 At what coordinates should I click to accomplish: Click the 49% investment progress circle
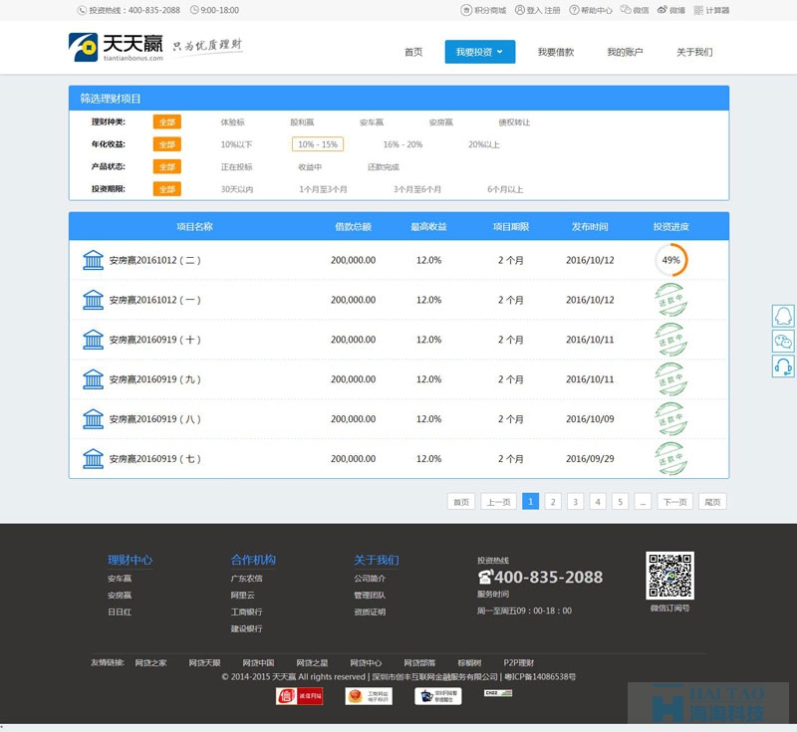670,260
